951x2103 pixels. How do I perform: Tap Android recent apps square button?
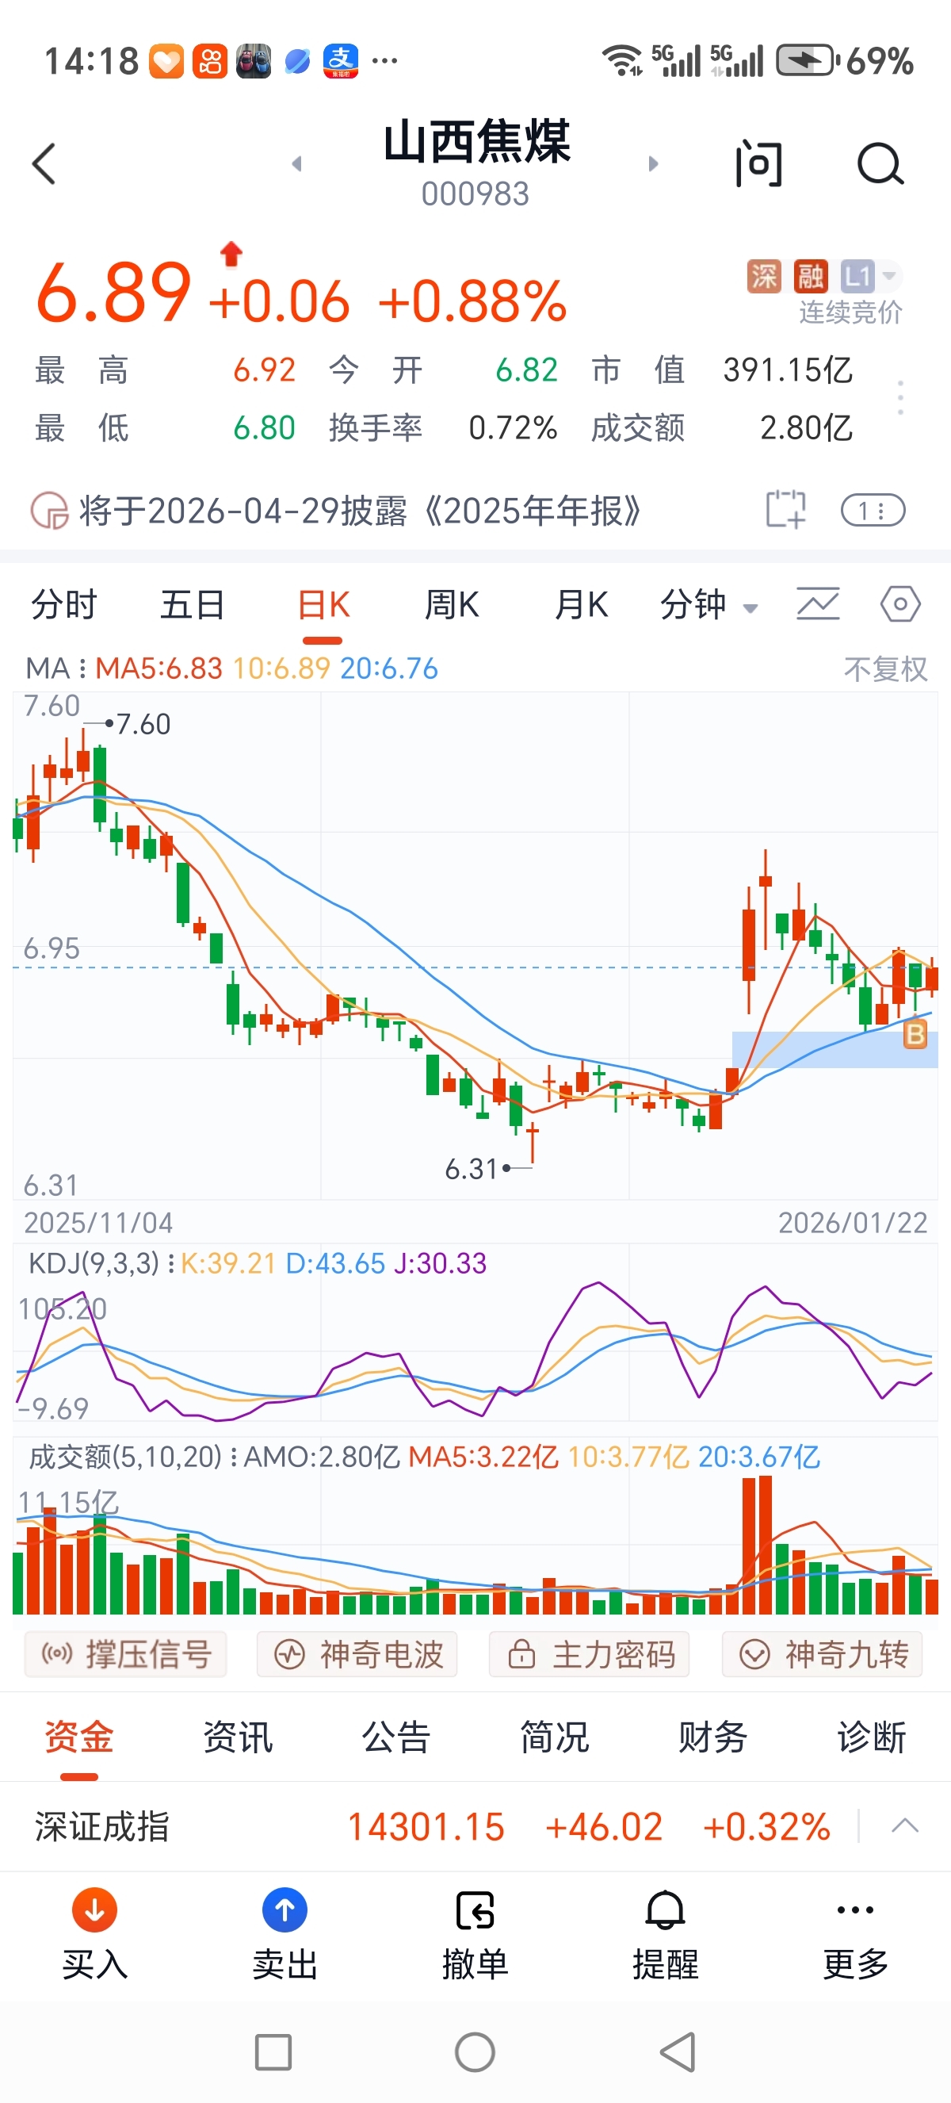(x=273, y=2052)
